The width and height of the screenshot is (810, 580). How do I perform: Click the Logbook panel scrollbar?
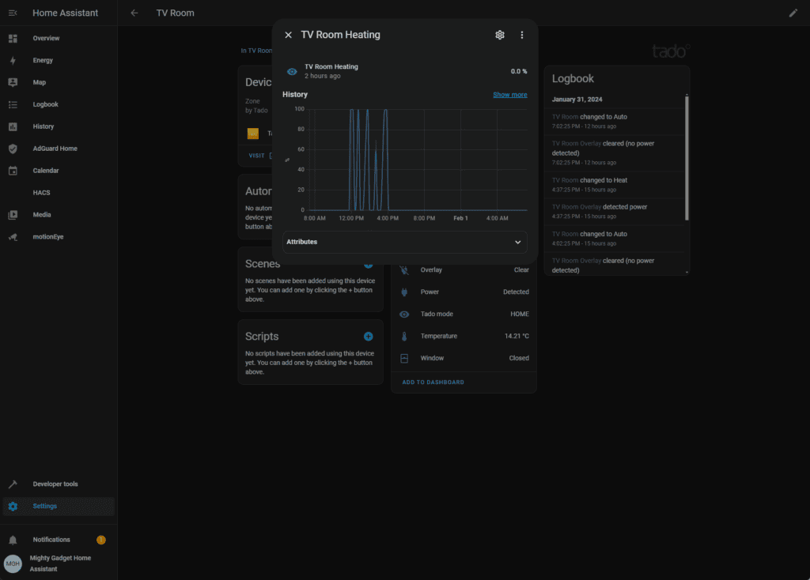(686, 158)
